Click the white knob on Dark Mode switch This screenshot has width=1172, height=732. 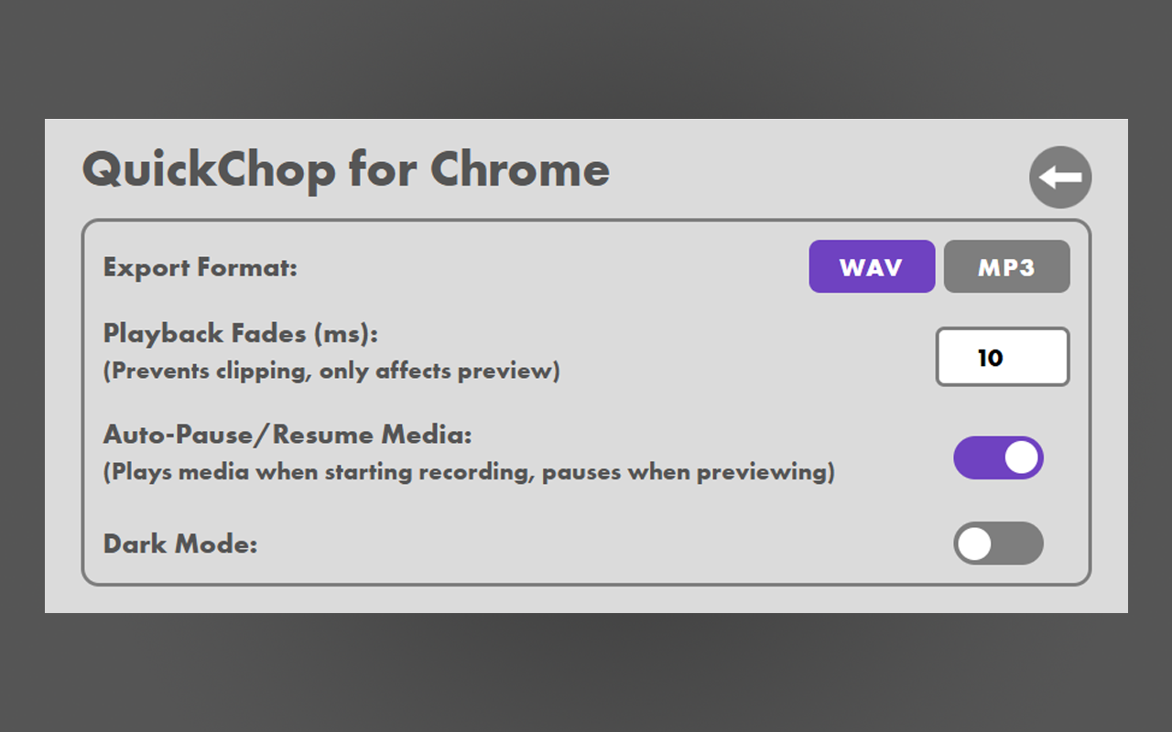pos(975,544)
